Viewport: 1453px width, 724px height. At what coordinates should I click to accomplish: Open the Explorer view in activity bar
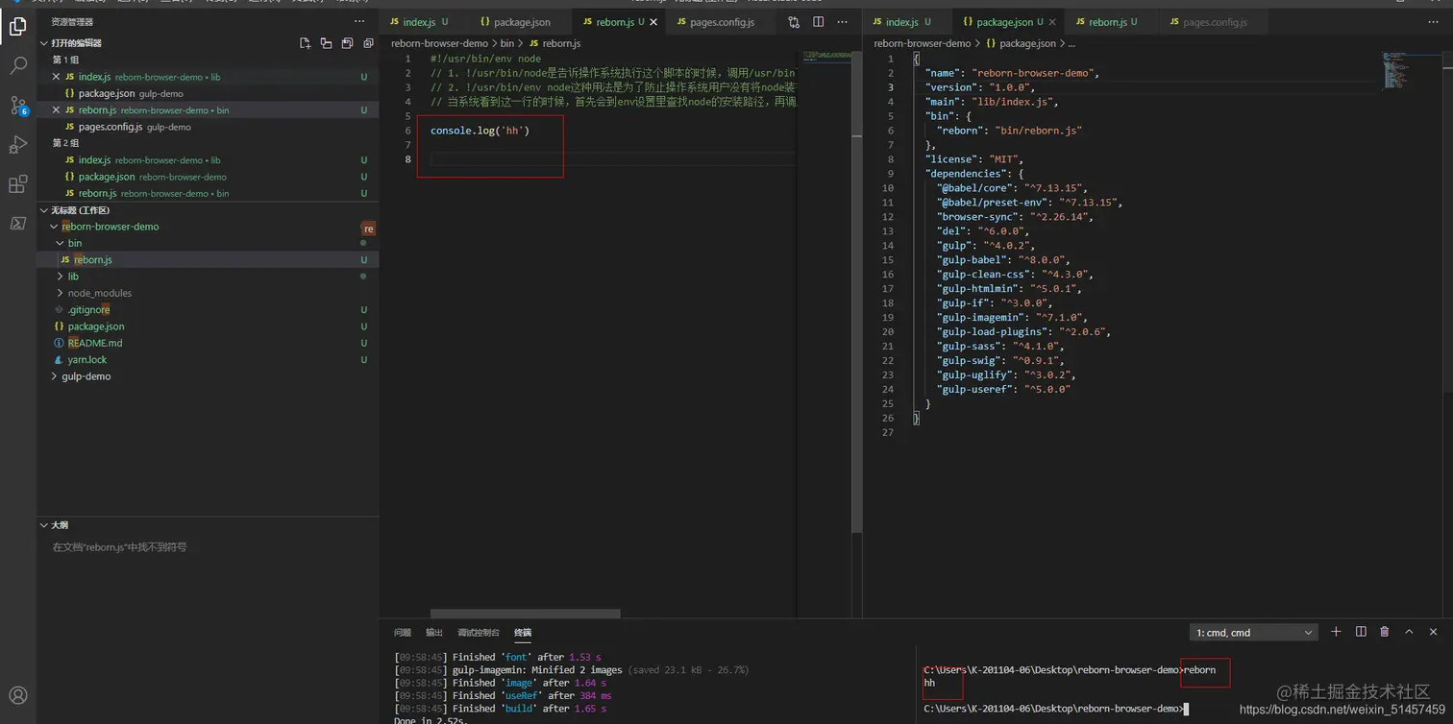[x=17, y=26]
